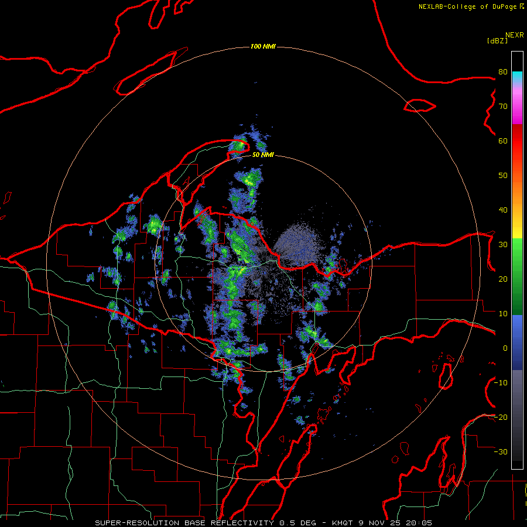Click the 30 value on dBZ scale
Screen dimensions: 527x527
pos(503,244)
